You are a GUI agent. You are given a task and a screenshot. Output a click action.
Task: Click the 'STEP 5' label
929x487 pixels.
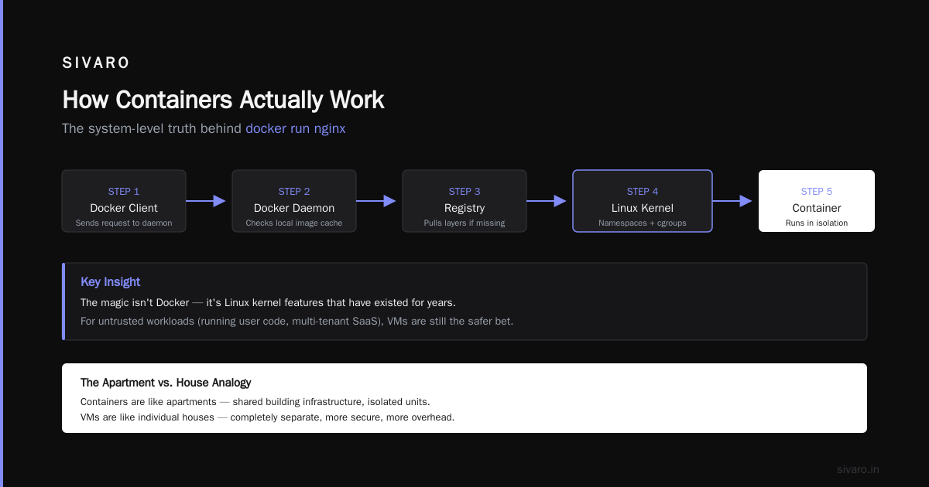(817, 192)
